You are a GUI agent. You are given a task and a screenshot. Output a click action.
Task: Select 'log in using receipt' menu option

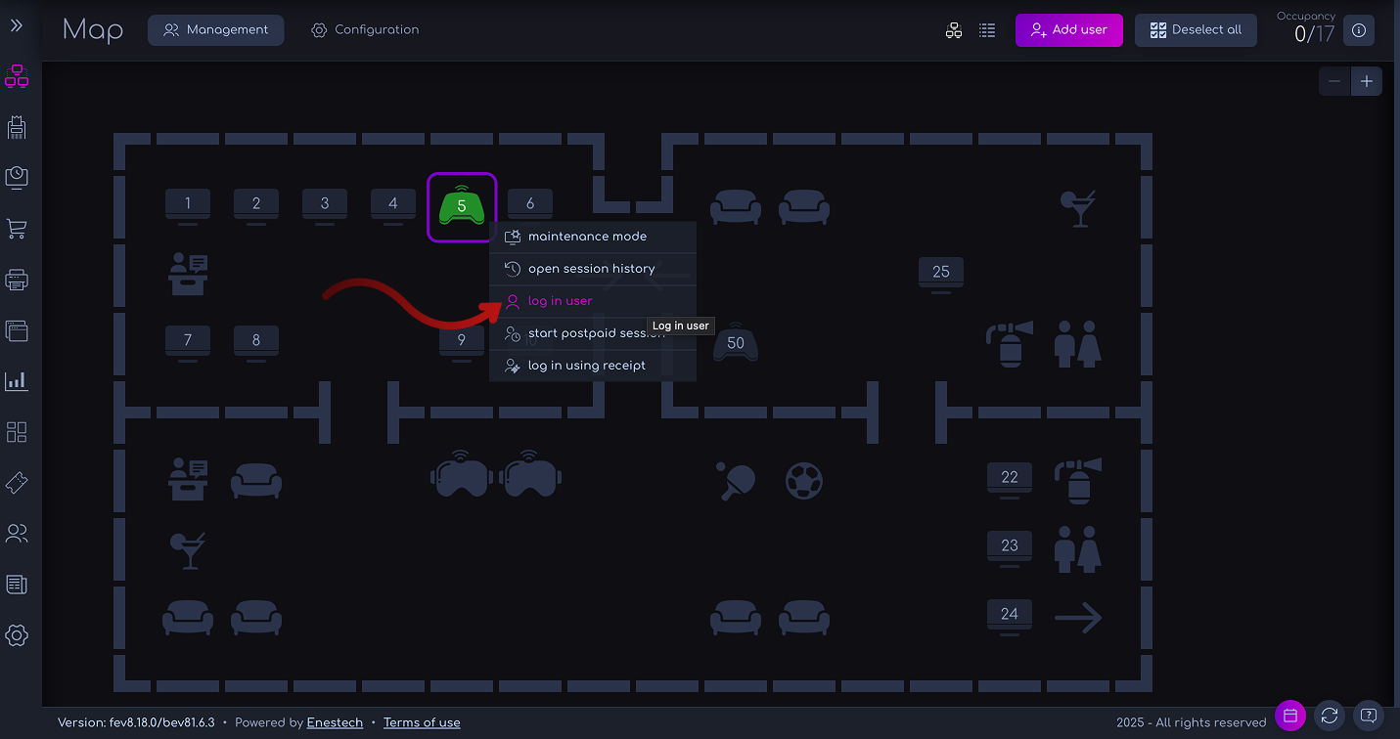[586, 365]
